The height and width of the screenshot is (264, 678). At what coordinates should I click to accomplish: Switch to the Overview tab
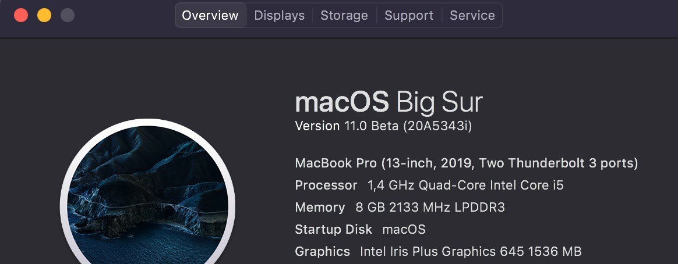pos(210,15)
